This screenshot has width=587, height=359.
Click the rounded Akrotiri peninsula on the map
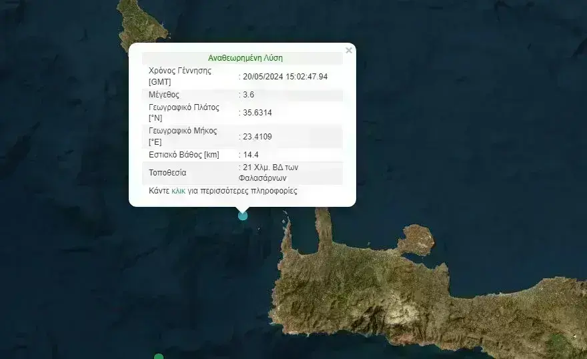point(418,239)
